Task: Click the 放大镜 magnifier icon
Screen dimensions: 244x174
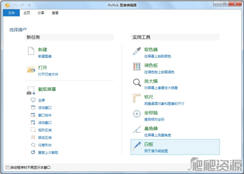Action: point(137,83)
